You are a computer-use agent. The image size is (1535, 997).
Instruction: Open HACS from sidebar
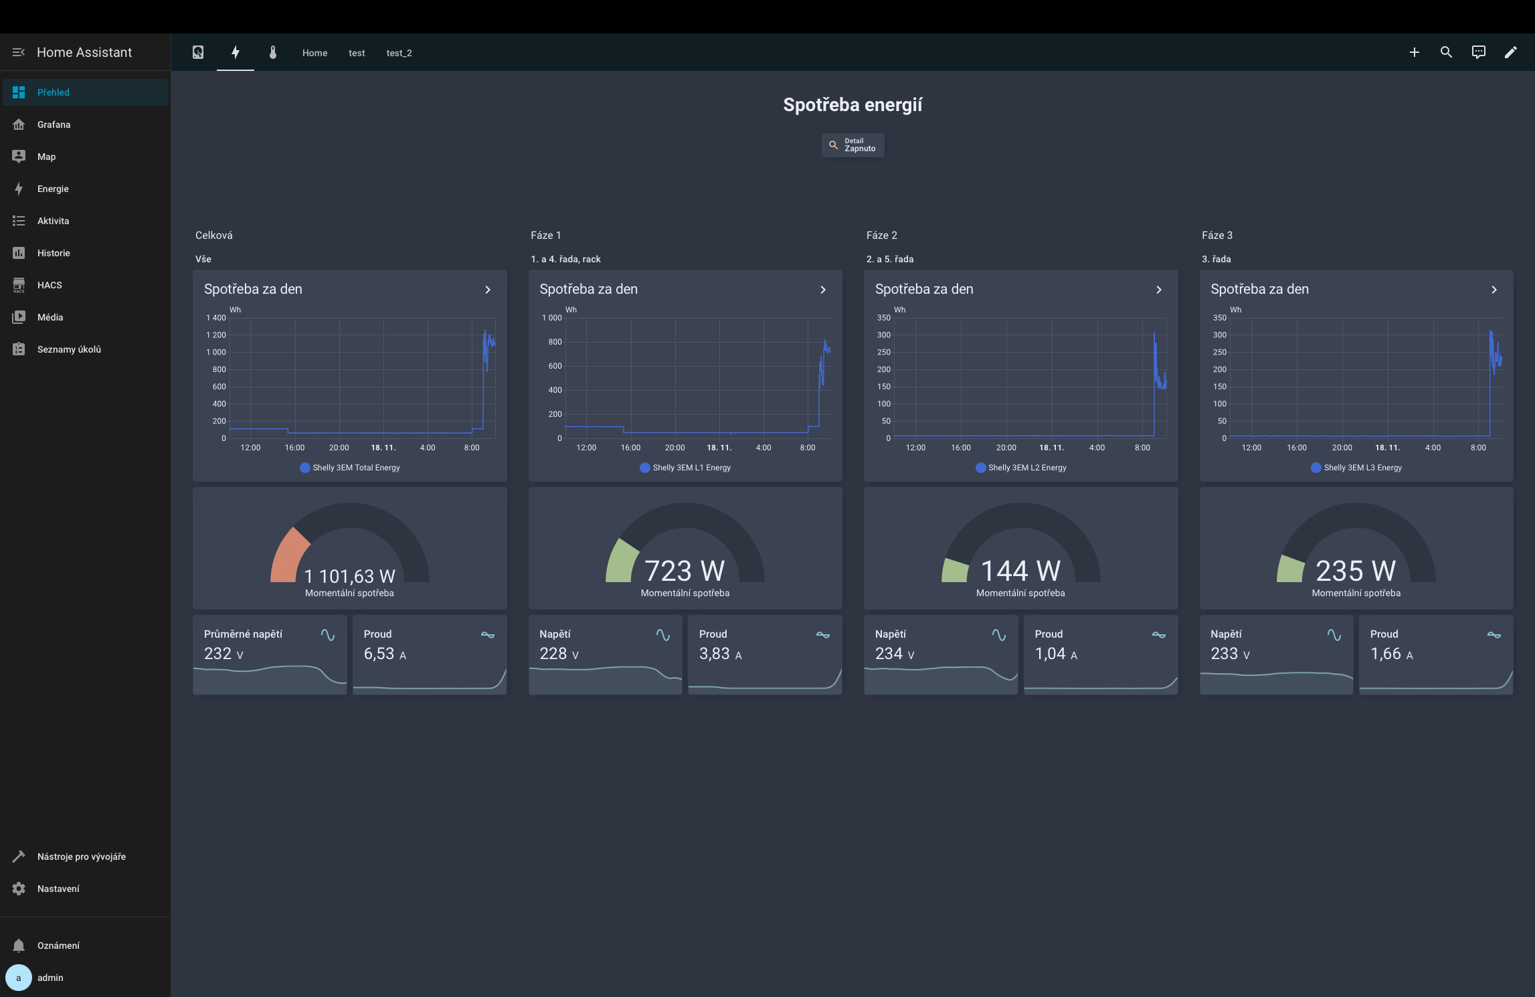coord(50,285)
